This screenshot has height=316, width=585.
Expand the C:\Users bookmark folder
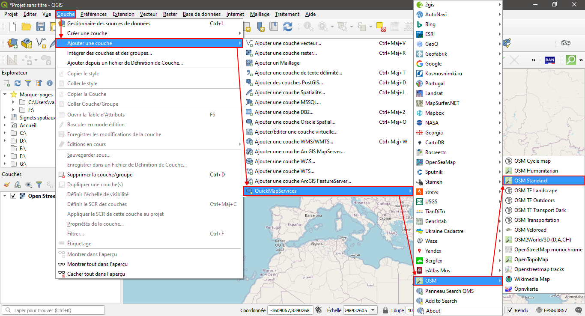13,102
